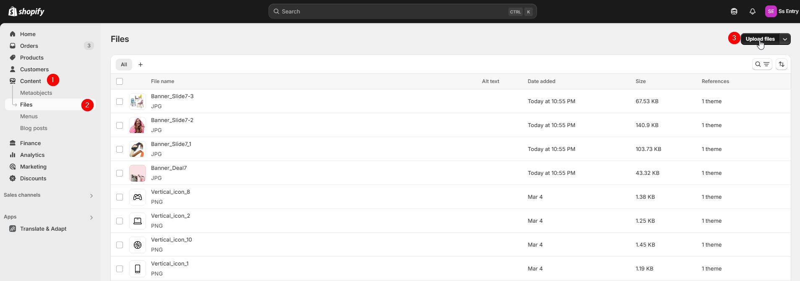Open the Home section in the sidebar
The image size is (800, 281).
[x=28, y=34]
